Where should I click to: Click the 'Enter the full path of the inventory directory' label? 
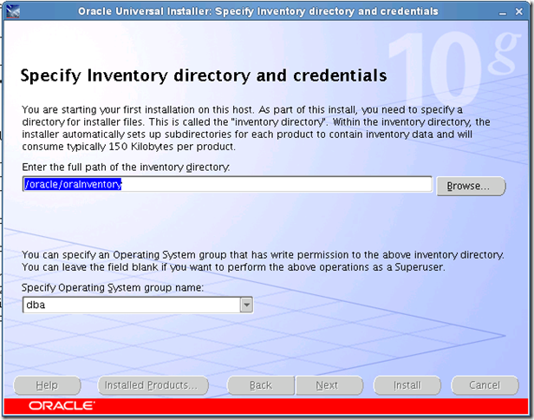126,167
